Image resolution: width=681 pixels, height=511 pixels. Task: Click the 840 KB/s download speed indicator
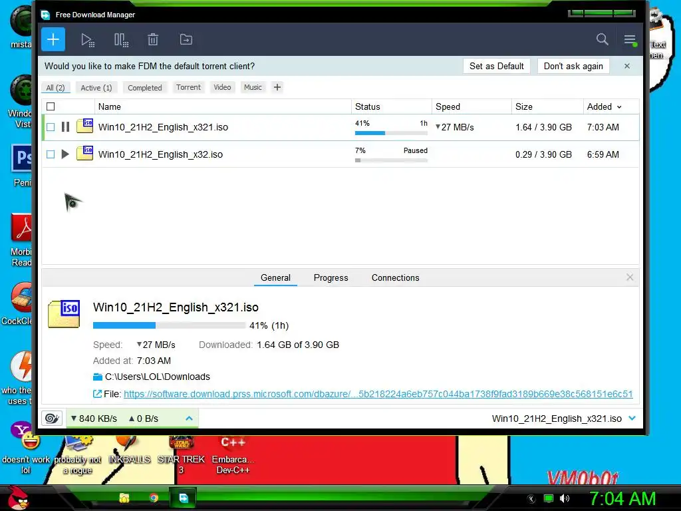coord(94,419)
